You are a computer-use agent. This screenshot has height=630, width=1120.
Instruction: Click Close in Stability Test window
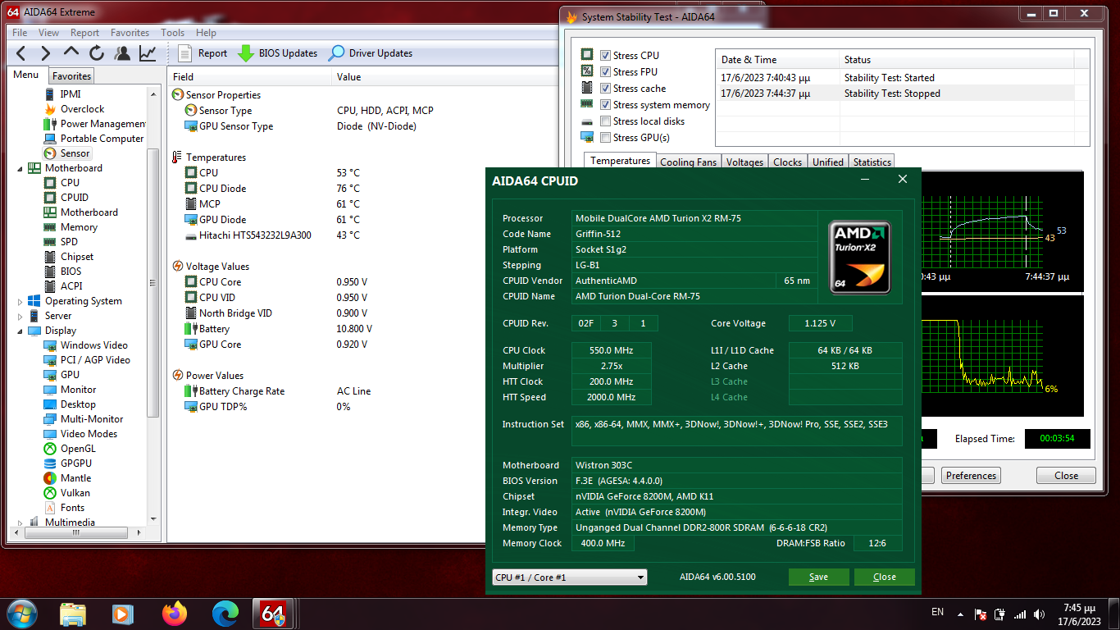(1066, 476)
